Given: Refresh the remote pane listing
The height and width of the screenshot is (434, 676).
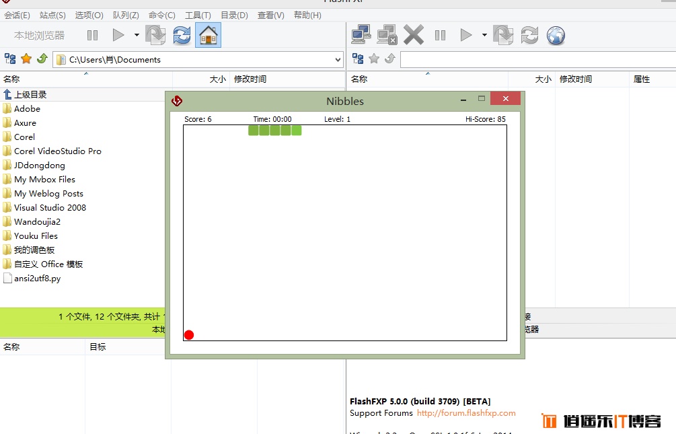Looking at the screenshot, I should click(530, 35).
